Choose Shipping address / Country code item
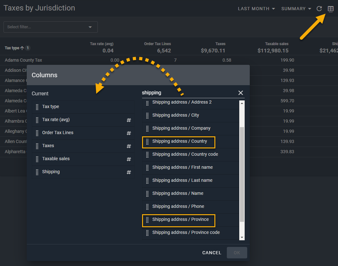This screenshot has width=338, height=266. 185,154
